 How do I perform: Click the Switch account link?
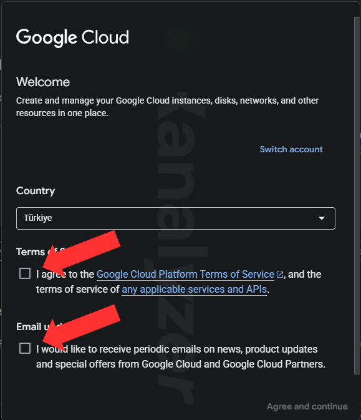pyautogui.click(x=291, y=149)
